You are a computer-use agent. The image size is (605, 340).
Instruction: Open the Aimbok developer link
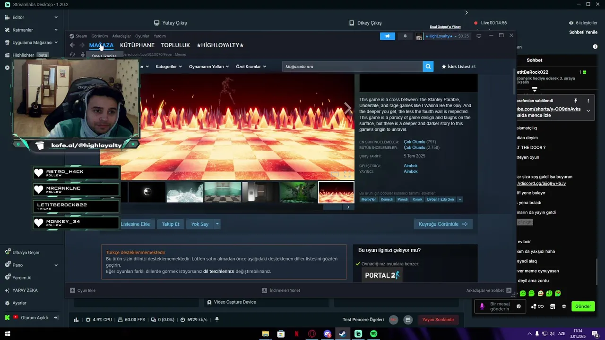[x=411, y=166]
